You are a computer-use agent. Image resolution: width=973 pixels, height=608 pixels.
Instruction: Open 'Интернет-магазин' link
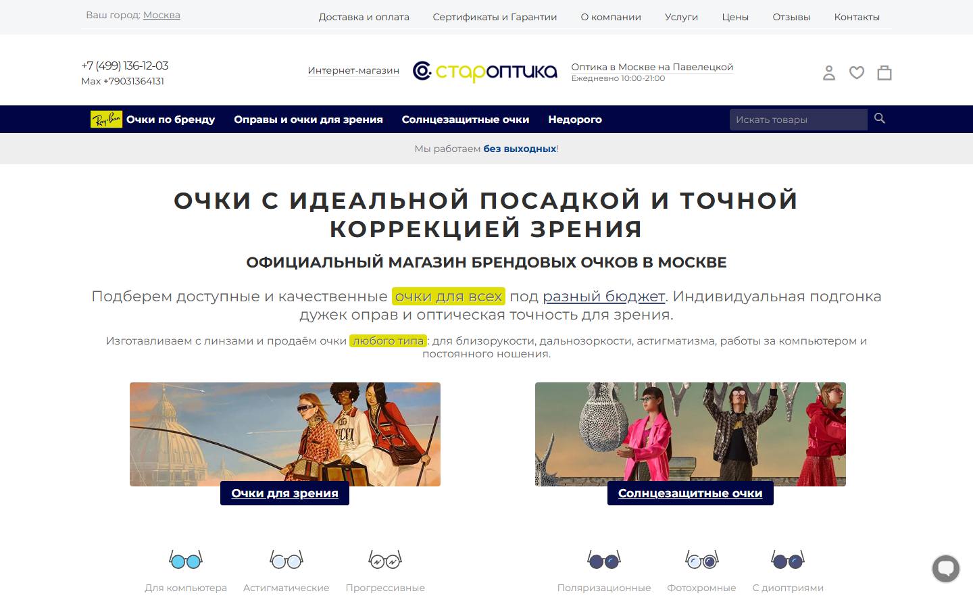point(353,70)
